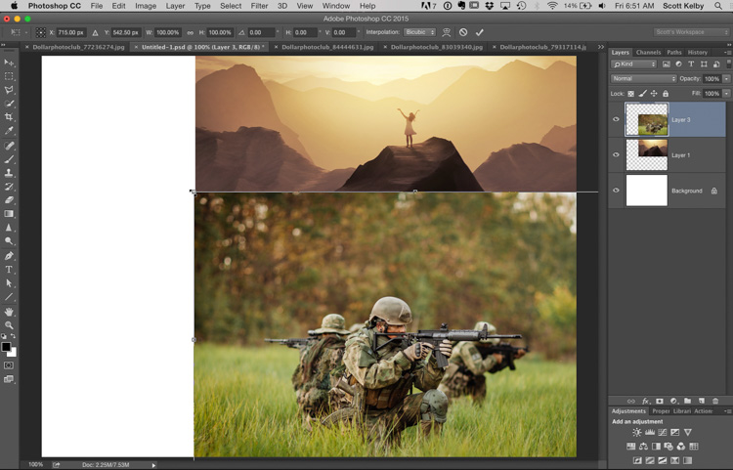Pick the Crop tool in the toolbar
The width and height of the screenshot is (733, 470).
10,117
